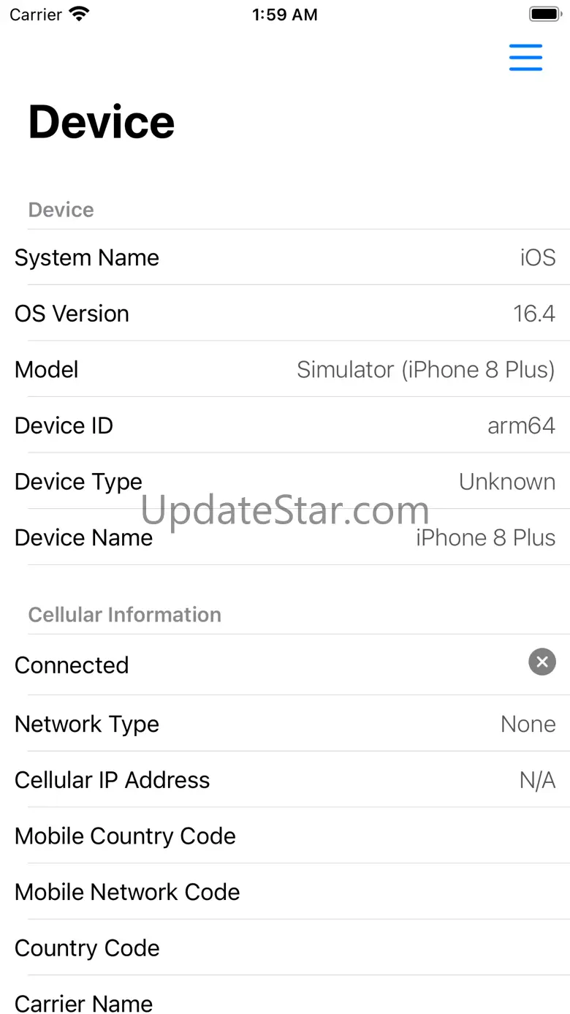The width and height of the screenshot is (570, 1014).
Task: Select the Device Type row
Action: coord(285,481)
